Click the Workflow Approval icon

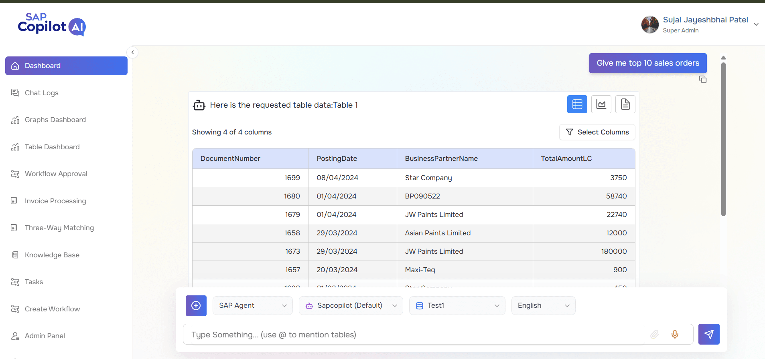15,174
